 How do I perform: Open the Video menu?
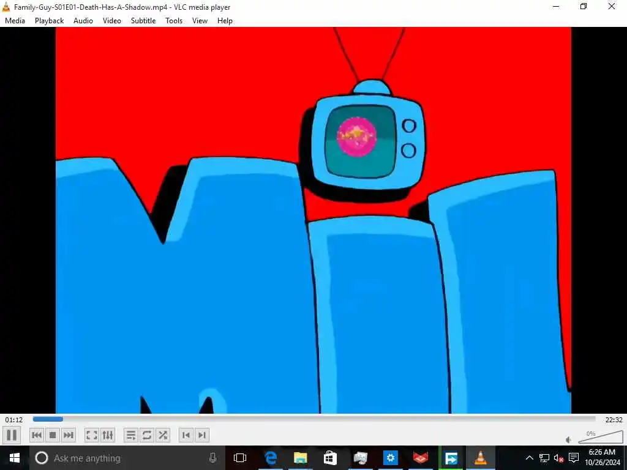(x=112, y=21)
